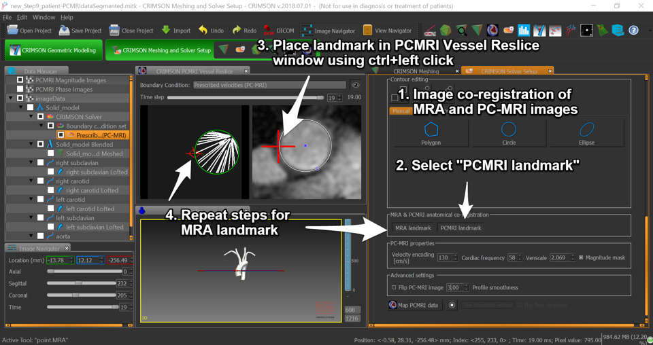Open the Boundary Condition dropdown
Image resolution: width=653 pixels, height=345 pixels.
[269, 85]
